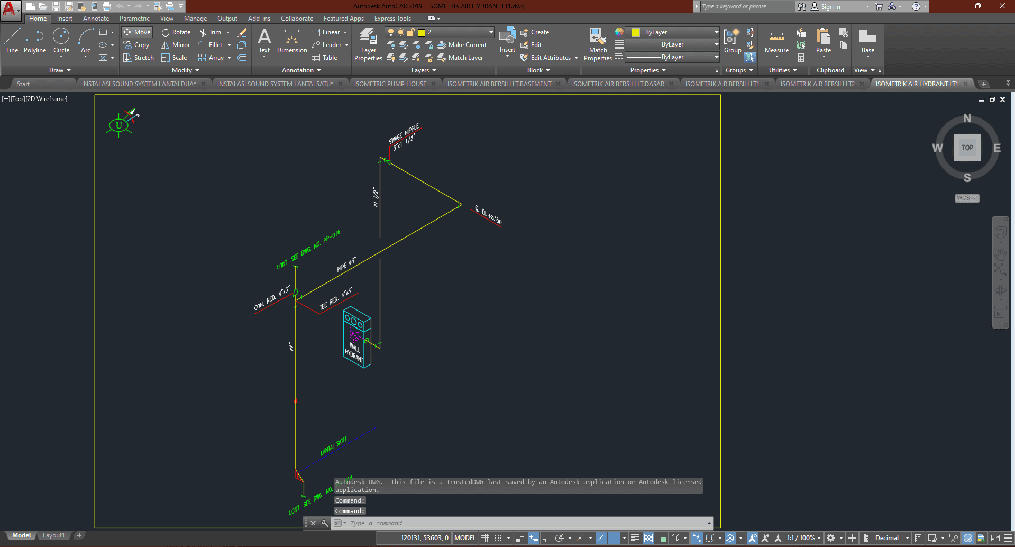Click the yellow ByLayer color swatch

[636, 32]
